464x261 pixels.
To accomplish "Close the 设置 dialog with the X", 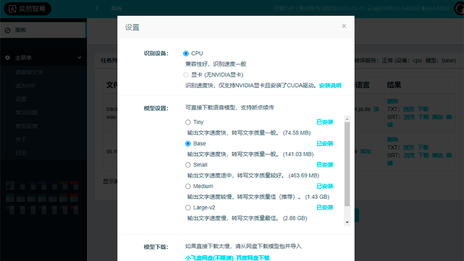I will [344, 26].
